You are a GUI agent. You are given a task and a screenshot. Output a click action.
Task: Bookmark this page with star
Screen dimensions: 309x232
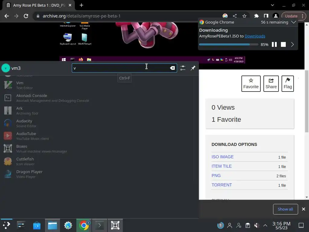point(244,16)
